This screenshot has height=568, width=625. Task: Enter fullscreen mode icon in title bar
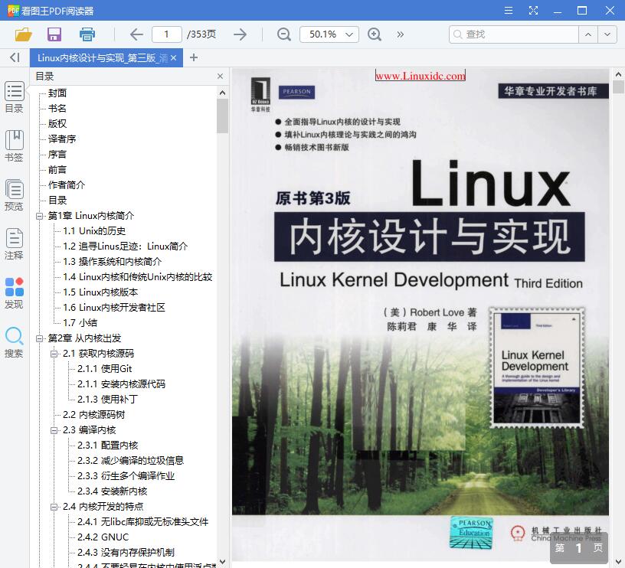click(533, 11)
